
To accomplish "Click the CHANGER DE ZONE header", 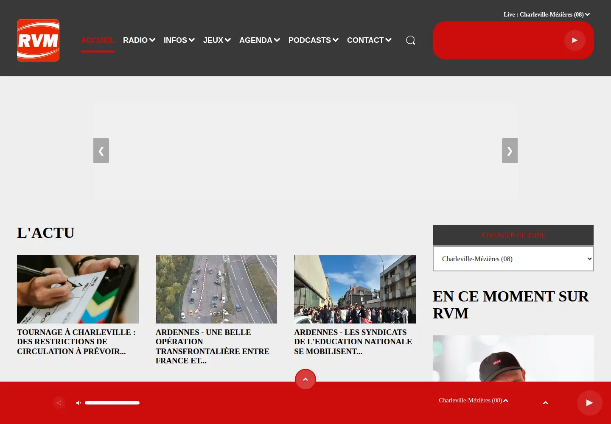I will coord(513,235).
